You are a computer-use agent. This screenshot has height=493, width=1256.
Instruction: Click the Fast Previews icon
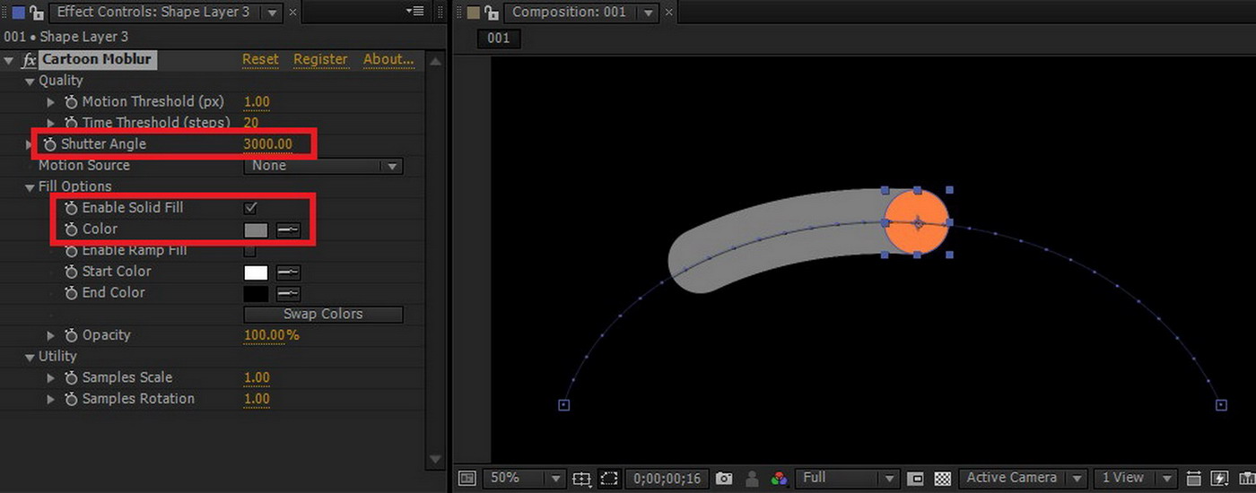(1219, 479)
